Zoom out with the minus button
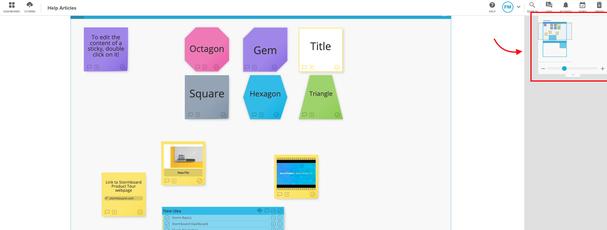Screen dimensions: 607x230 click(543, 69)
